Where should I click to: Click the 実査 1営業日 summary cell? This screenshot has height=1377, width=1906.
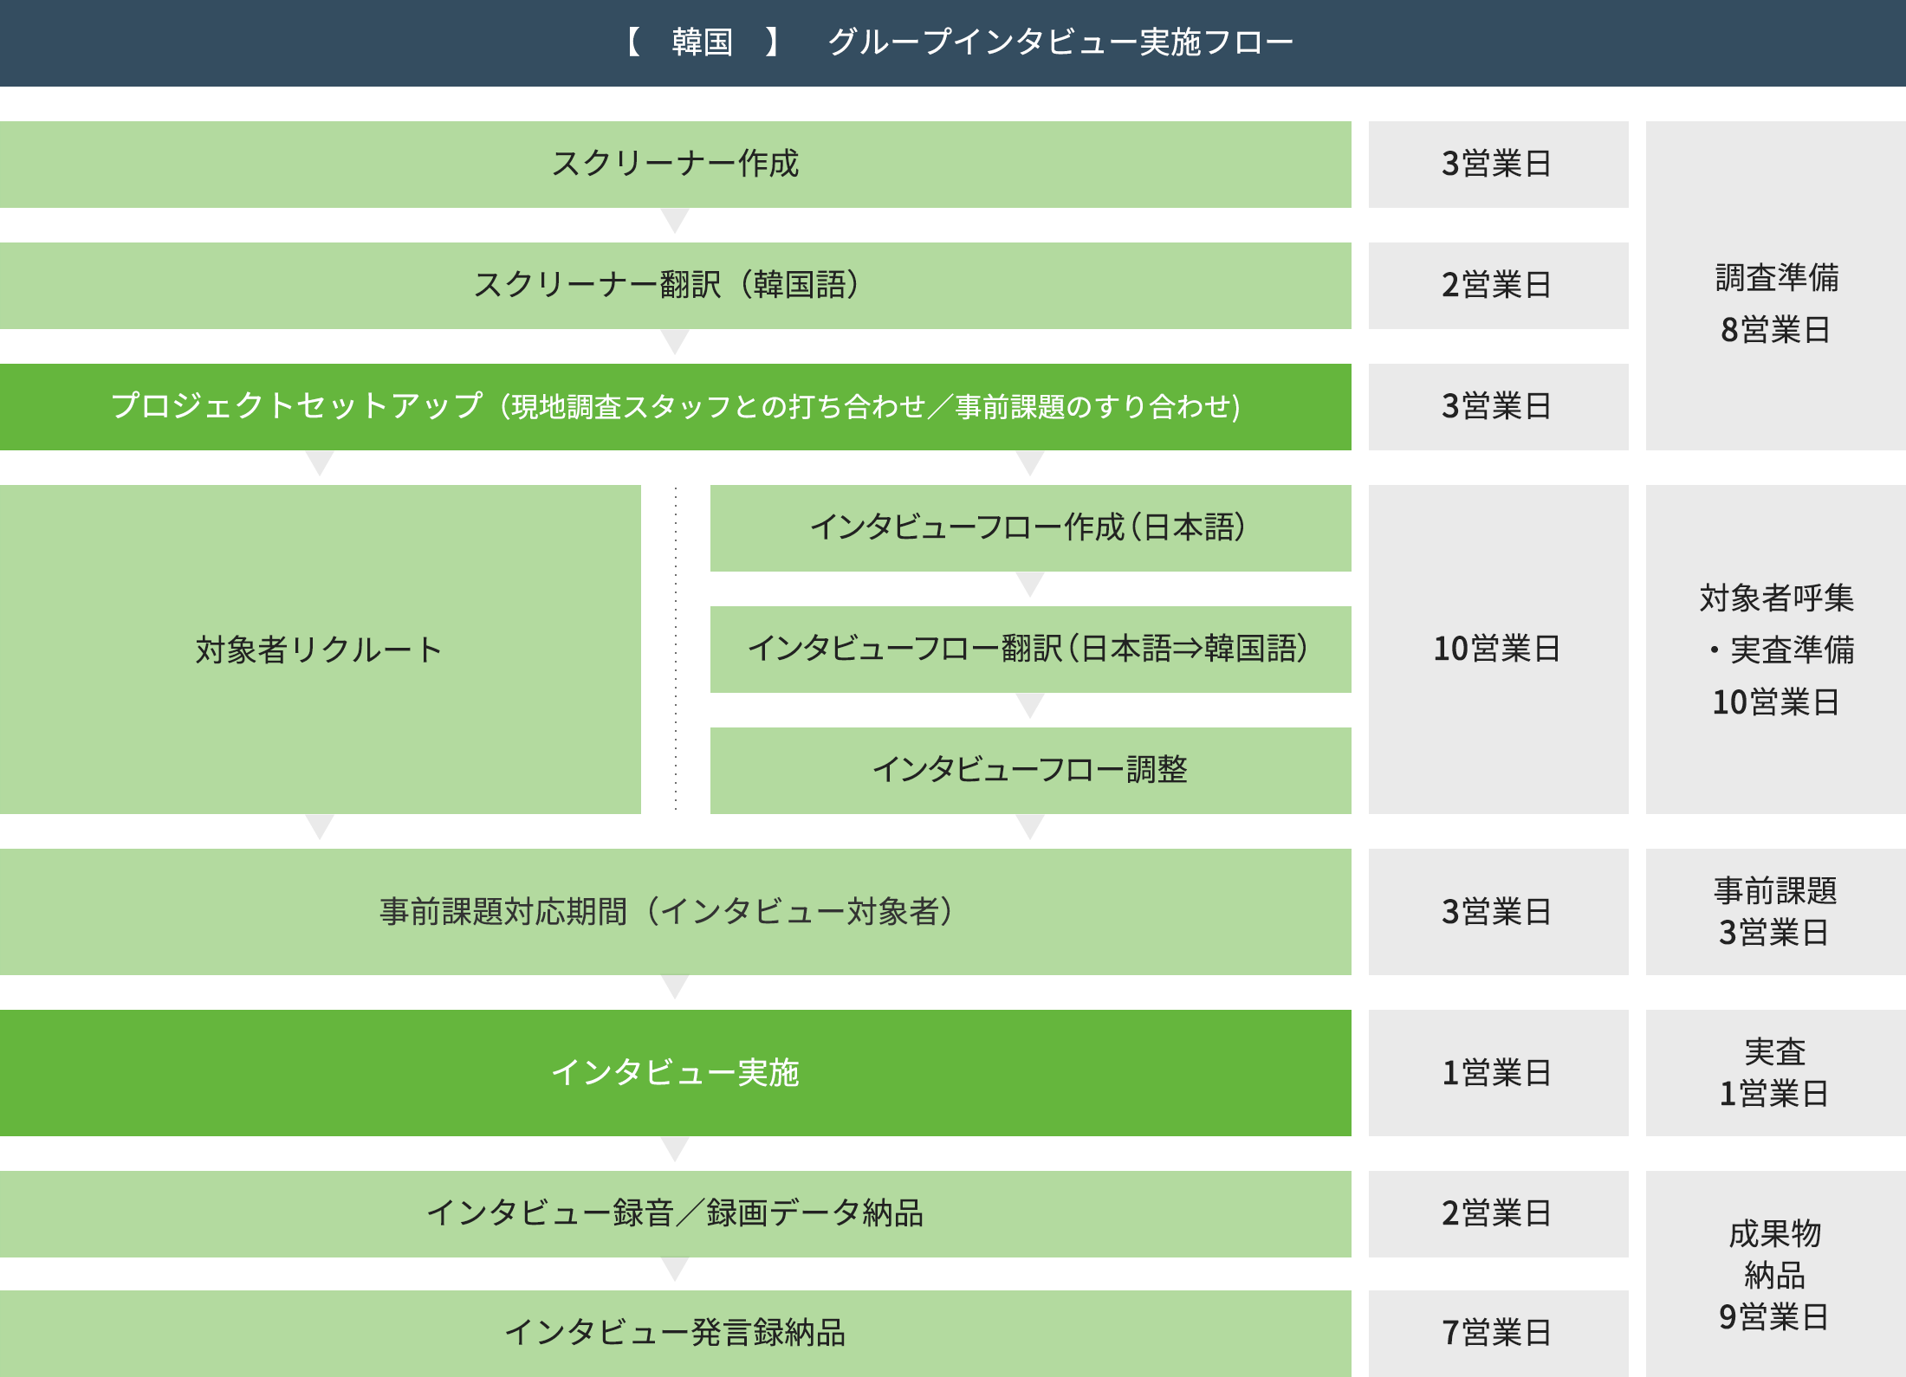1775,1072
